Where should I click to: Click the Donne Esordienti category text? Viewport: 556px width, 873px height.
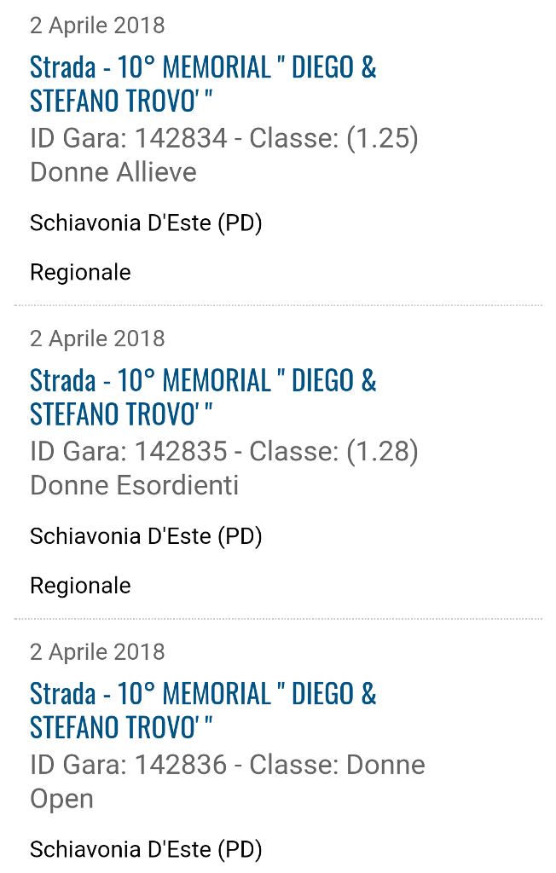click(x=134, y=485)
